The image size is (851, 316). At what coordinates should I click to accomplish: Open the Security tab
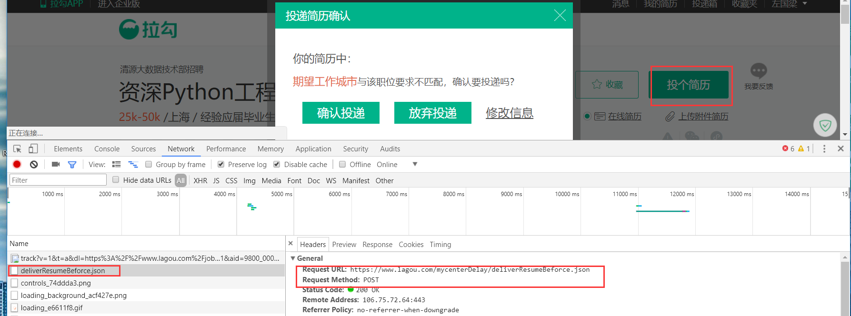[x=356, y=149]
